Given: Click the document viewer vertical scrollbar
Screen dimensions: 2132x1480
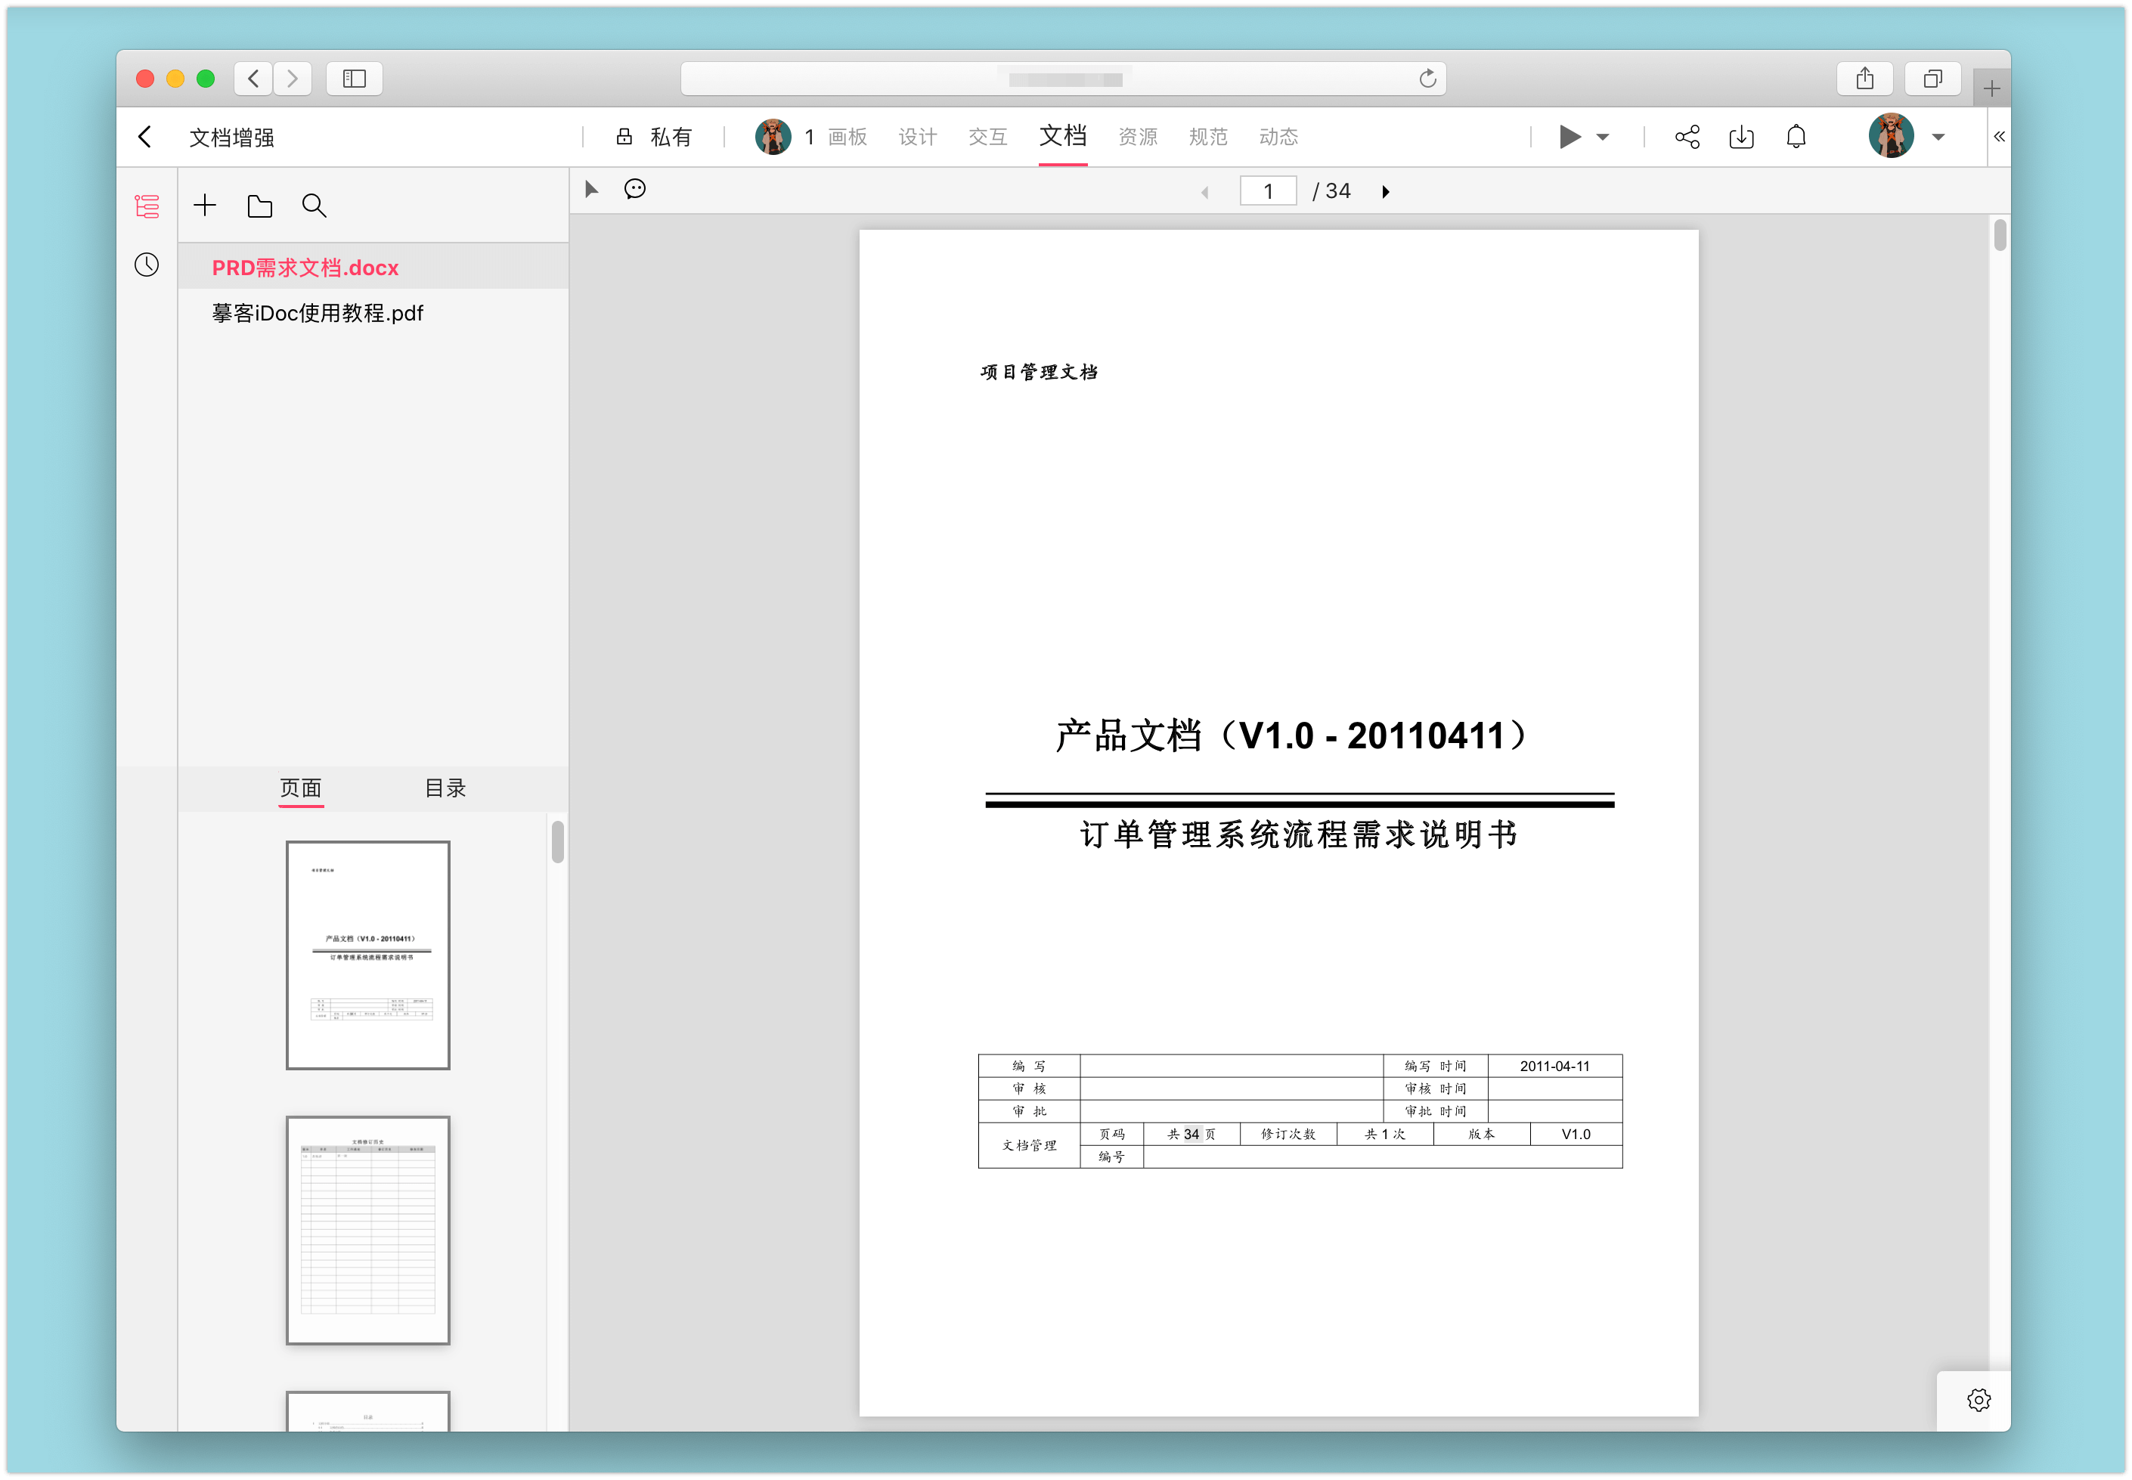Looking at the screenshot, I should point(2000,236).
